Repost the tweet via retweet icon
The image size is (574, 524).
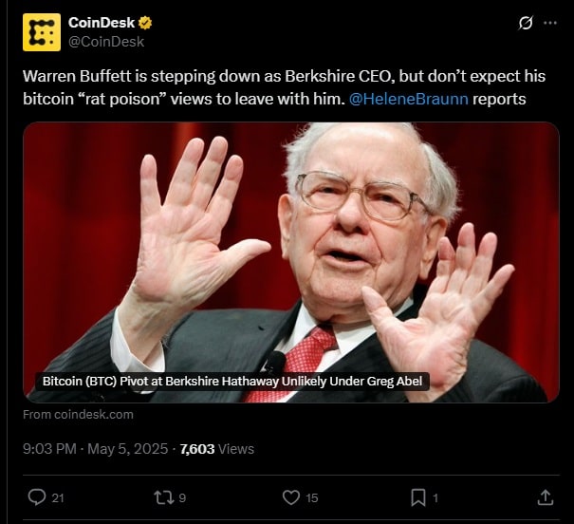163,497
